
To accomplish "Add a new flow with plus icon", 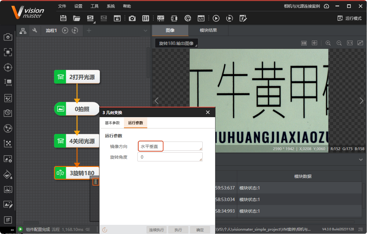I will 89,30.
